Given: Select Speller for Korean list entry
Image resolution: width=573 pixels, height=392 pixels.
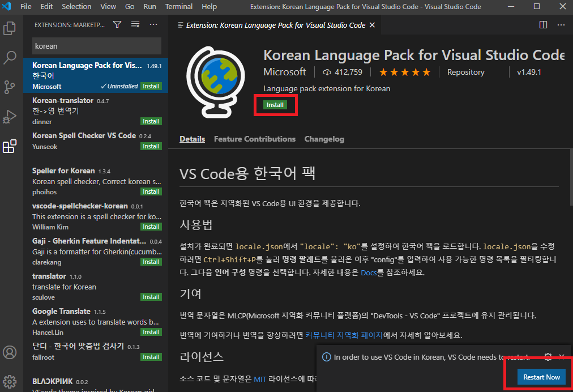Looking at the screenshot, I should [x=96, y=181].
